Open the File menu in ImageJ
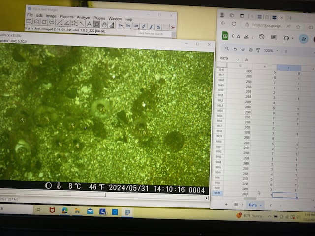 coord(30,15)
